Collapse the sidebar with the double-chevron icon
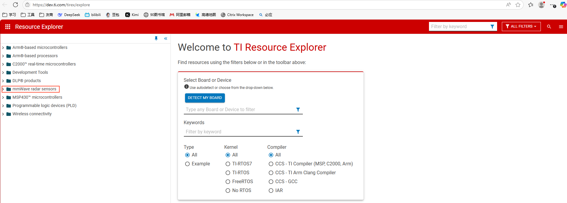 coord(166,39)
